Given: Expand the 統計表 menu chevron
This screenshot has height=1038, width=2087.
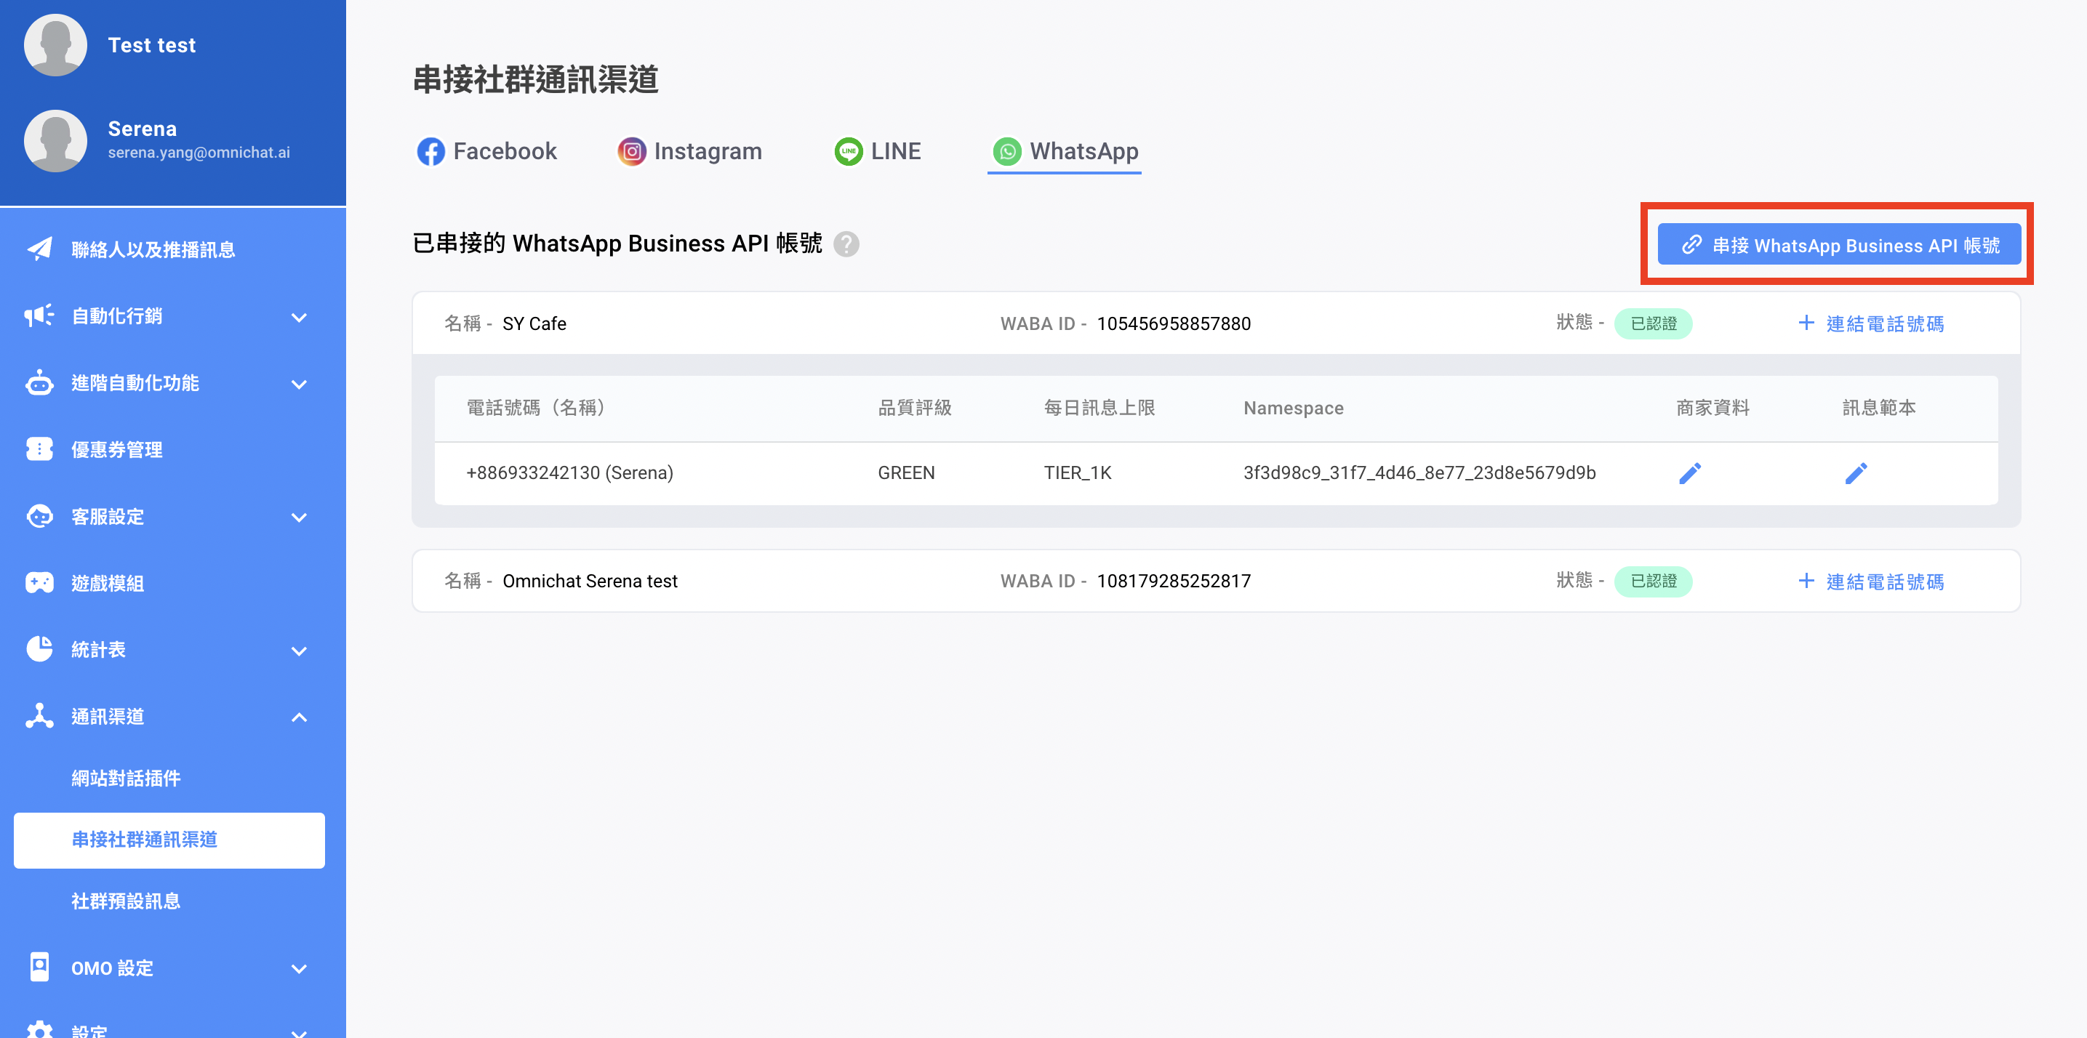Looking at the screenshot, I should 299,651.
